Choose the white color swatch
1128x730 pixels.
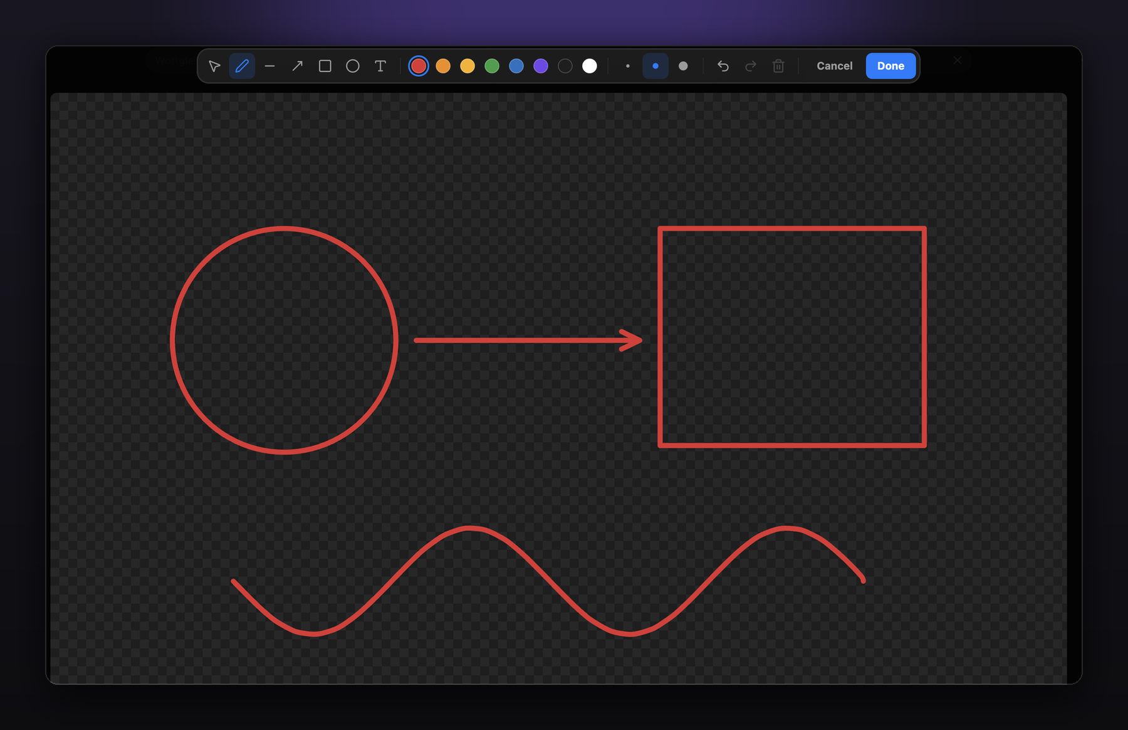pyautogui.click(x=590, y=66)
